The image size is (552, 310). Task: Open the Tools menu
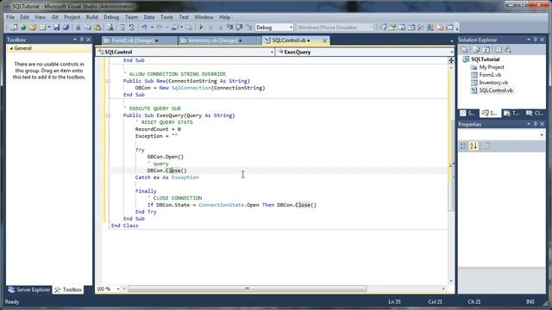pos(166,17)
